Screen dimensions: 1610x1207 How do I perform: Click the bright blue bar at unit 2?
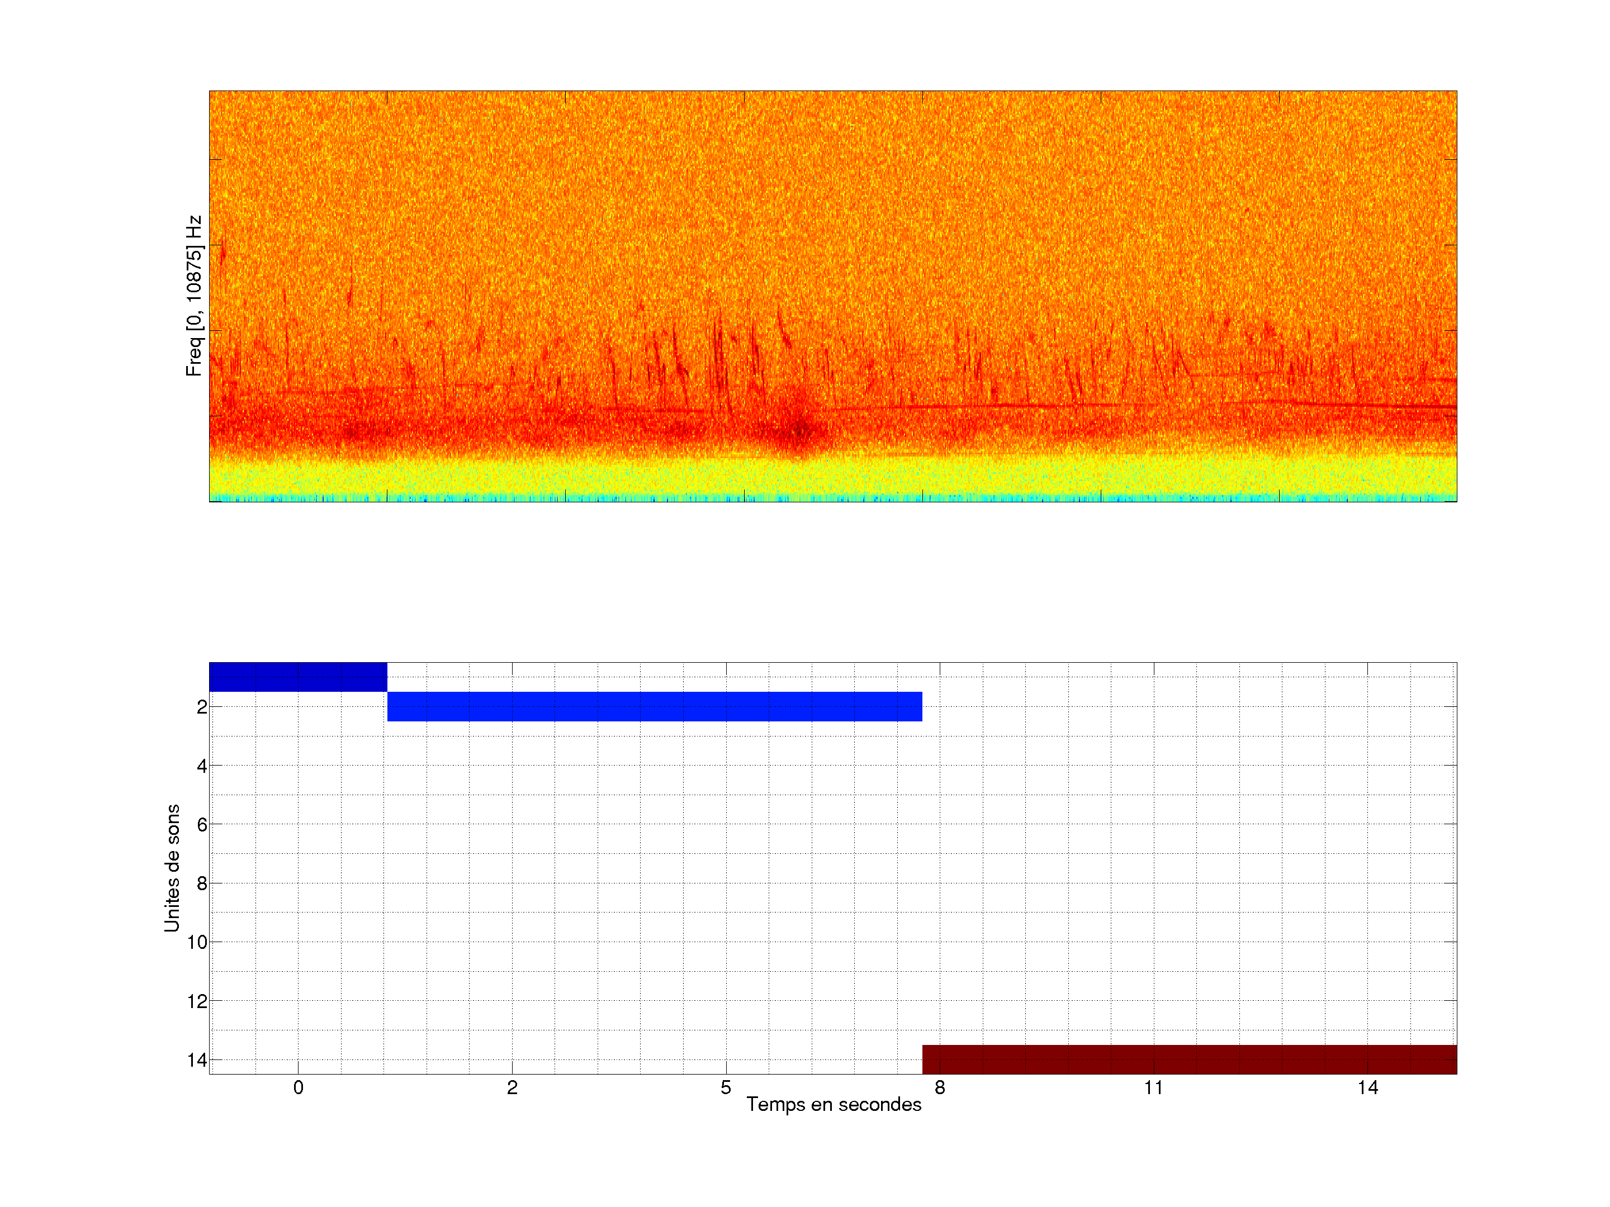[x=654, y=706]
